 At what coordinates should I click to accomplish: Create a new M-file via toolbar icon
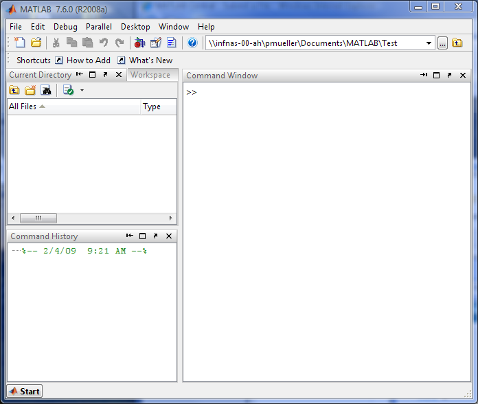tap(20, 43)
